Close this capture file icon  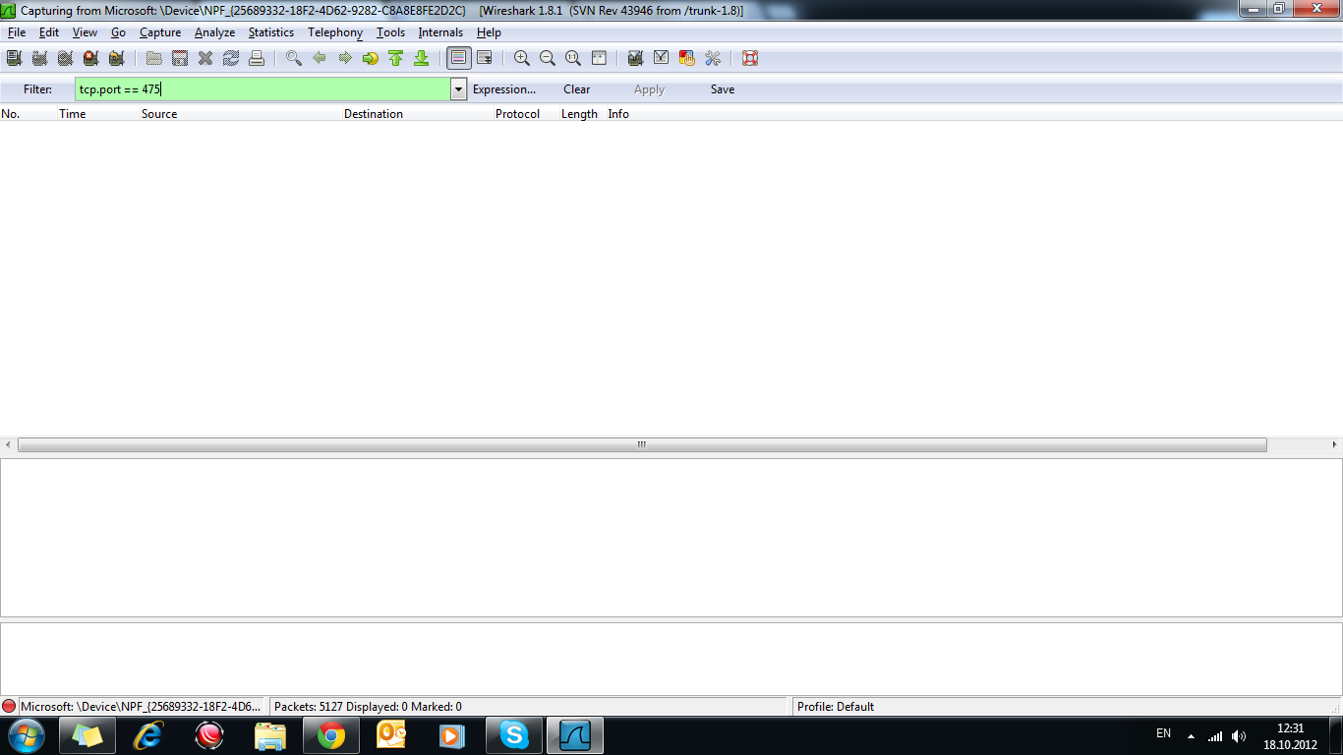click(x=205, y=58)
